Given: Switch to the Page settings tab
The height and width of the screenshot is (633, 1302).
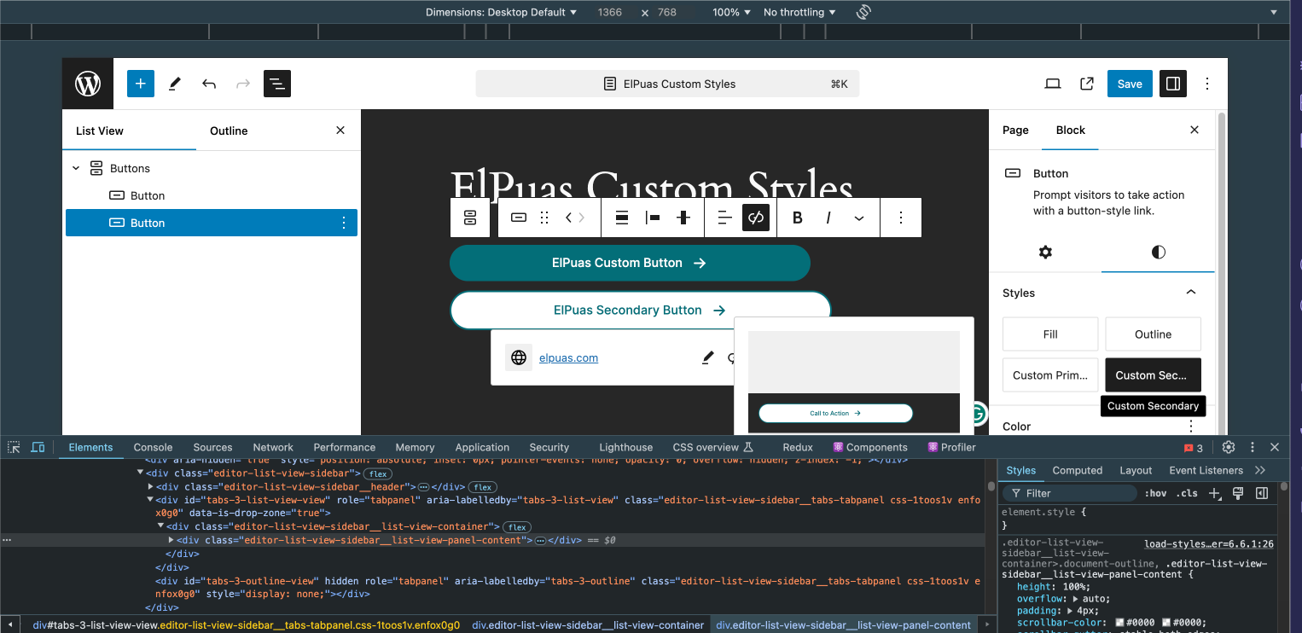Looking at the screenshot, I should [1015, 130].
